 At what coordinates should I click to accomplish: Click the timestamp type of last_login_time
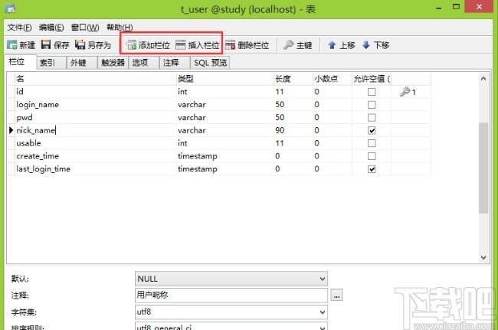click(224, 168)
